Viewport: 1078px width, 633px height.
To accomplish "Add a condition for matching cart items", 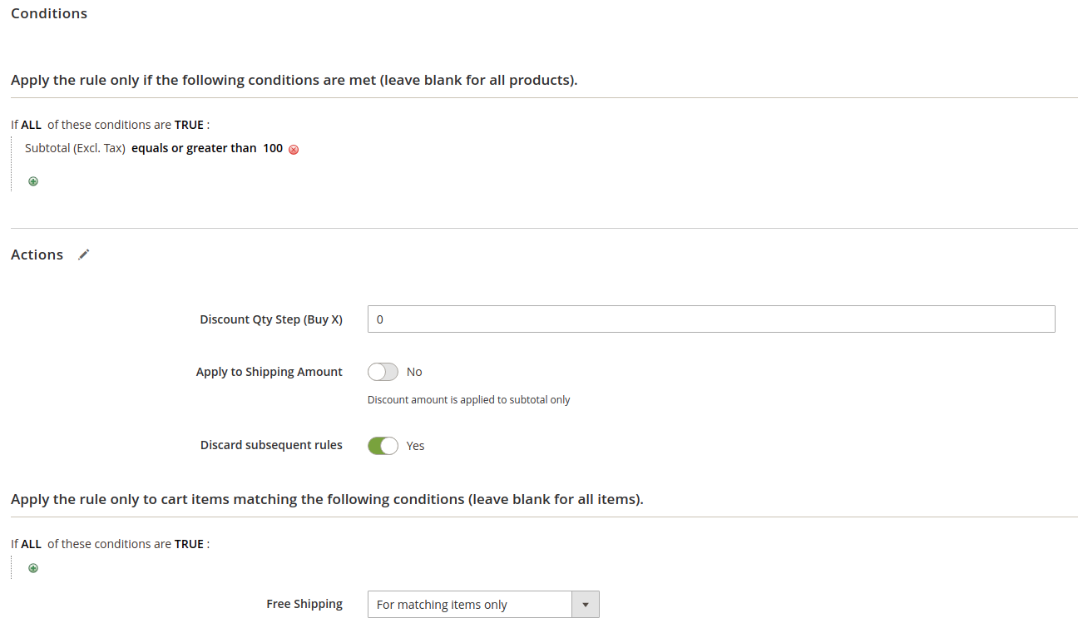I will point(33,567).
